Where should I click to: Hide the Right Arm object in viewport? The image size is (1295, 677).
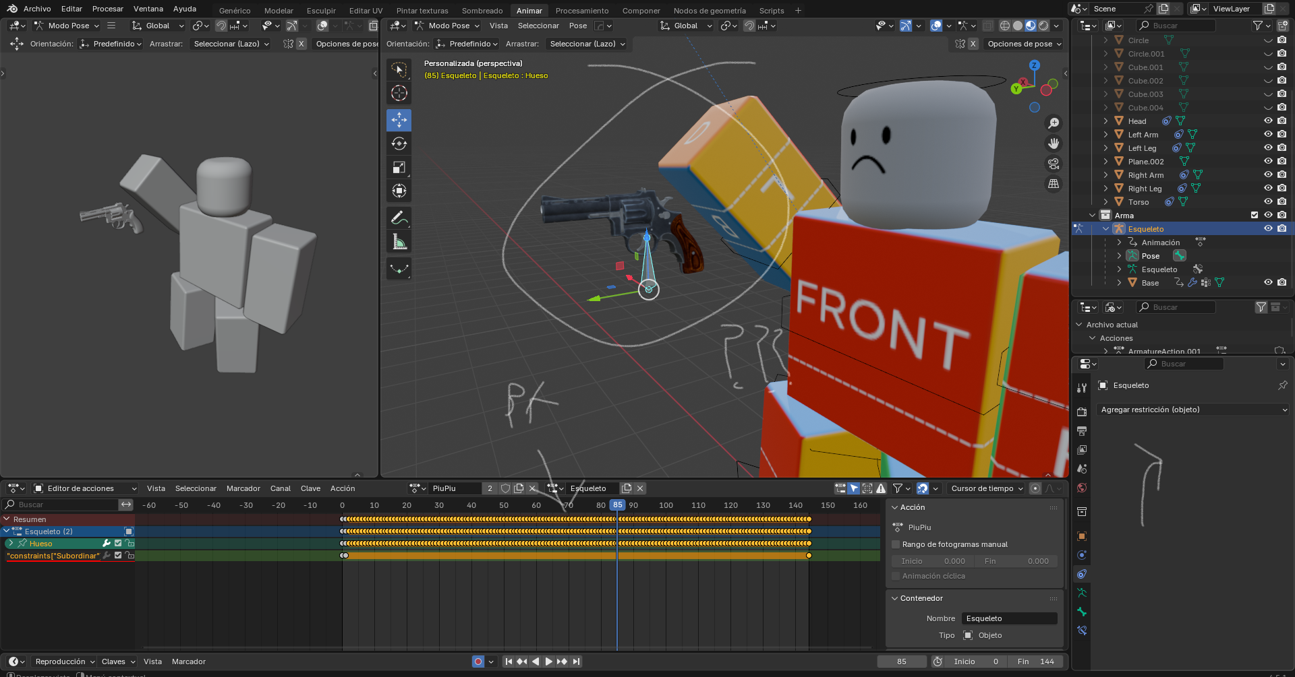(x=1268, y=175)
